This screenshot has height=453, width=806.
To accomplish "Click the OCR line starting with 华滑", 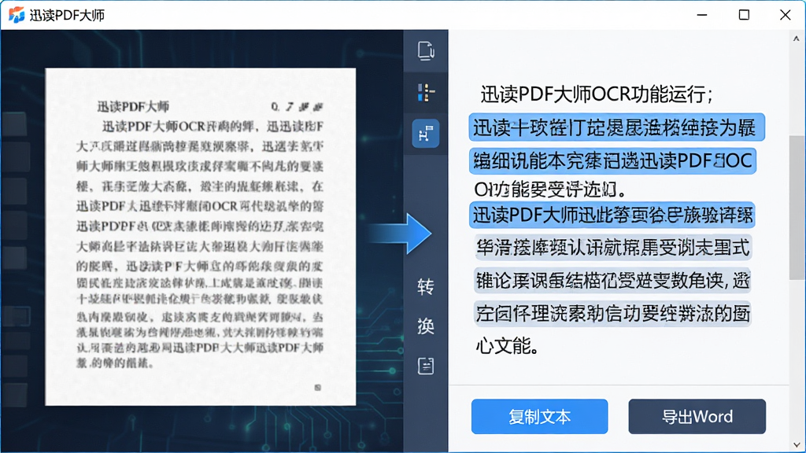I will [612, 248].
